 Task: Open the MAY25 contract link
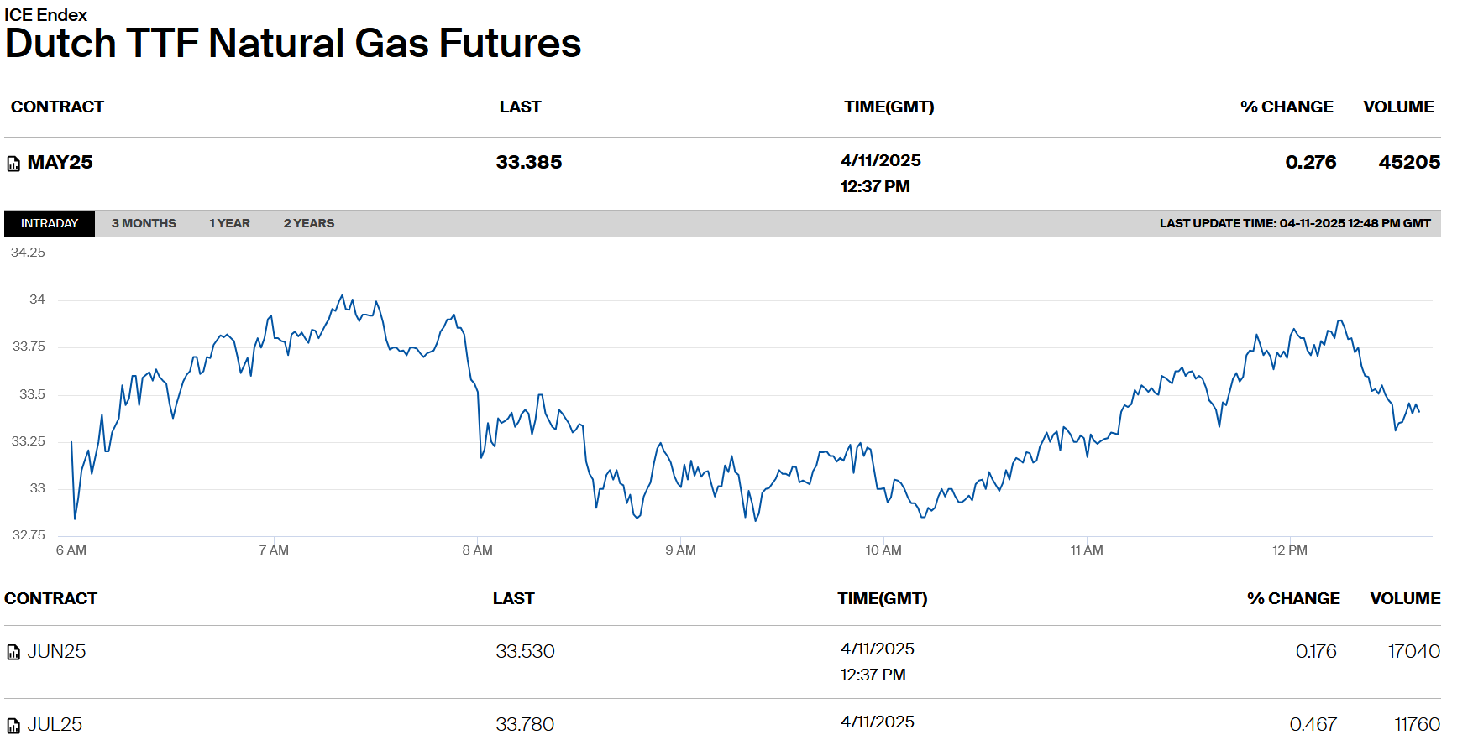pyautogui.click(x=60, y=163)
